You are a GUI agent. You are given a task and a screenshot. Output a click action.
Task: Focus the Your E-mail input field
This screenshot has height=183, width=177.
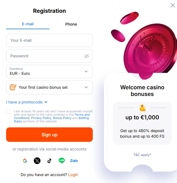(49, 40)
